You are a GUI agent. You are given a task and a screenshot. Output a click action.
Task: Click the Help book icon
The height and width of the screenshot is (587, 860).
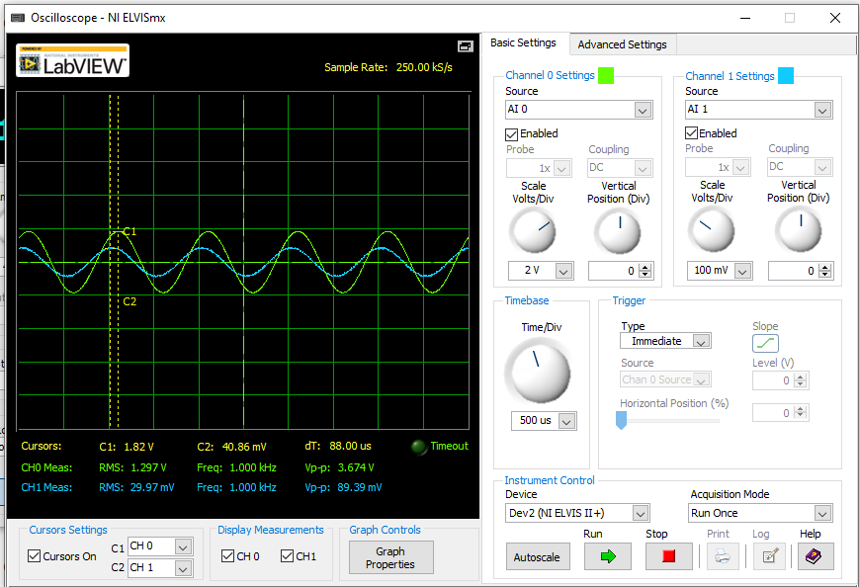click(x=814, y=555)
